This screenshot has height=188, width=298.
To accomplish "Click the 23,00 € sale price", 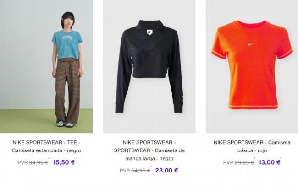I will click(x=167, y=170).
